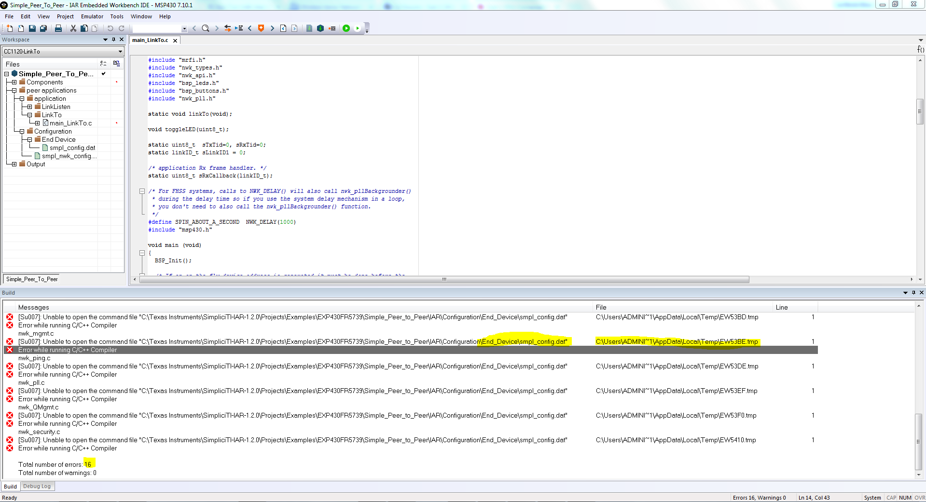Click the Find Previous arrow icon
The image size is (926, 502).
click(194, 28)
